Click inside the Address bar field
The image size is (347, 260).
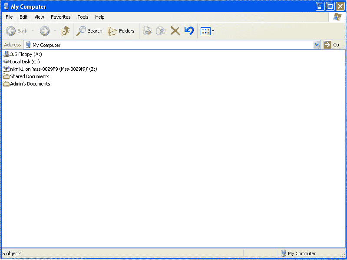click(172, 45)
